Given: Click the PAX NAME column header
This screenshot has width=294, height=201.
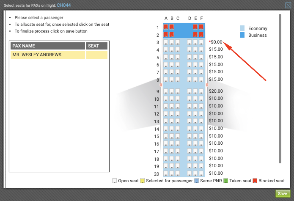Looking at the screenshot, I should pos(48,46).
